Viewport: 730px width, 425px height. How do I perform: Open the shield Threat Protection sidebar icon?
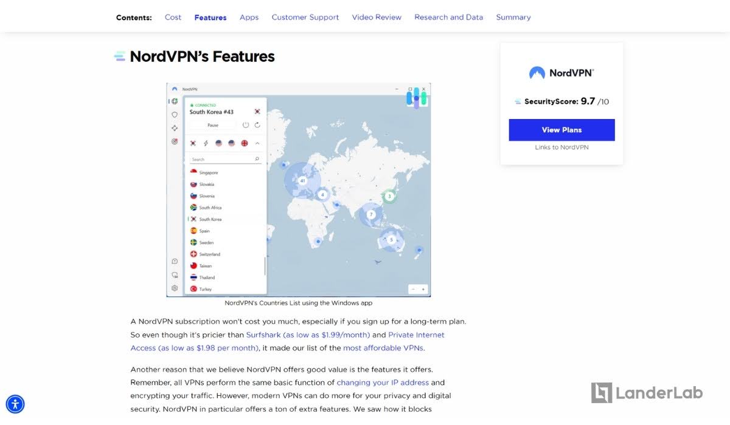(x=175, y=114)
